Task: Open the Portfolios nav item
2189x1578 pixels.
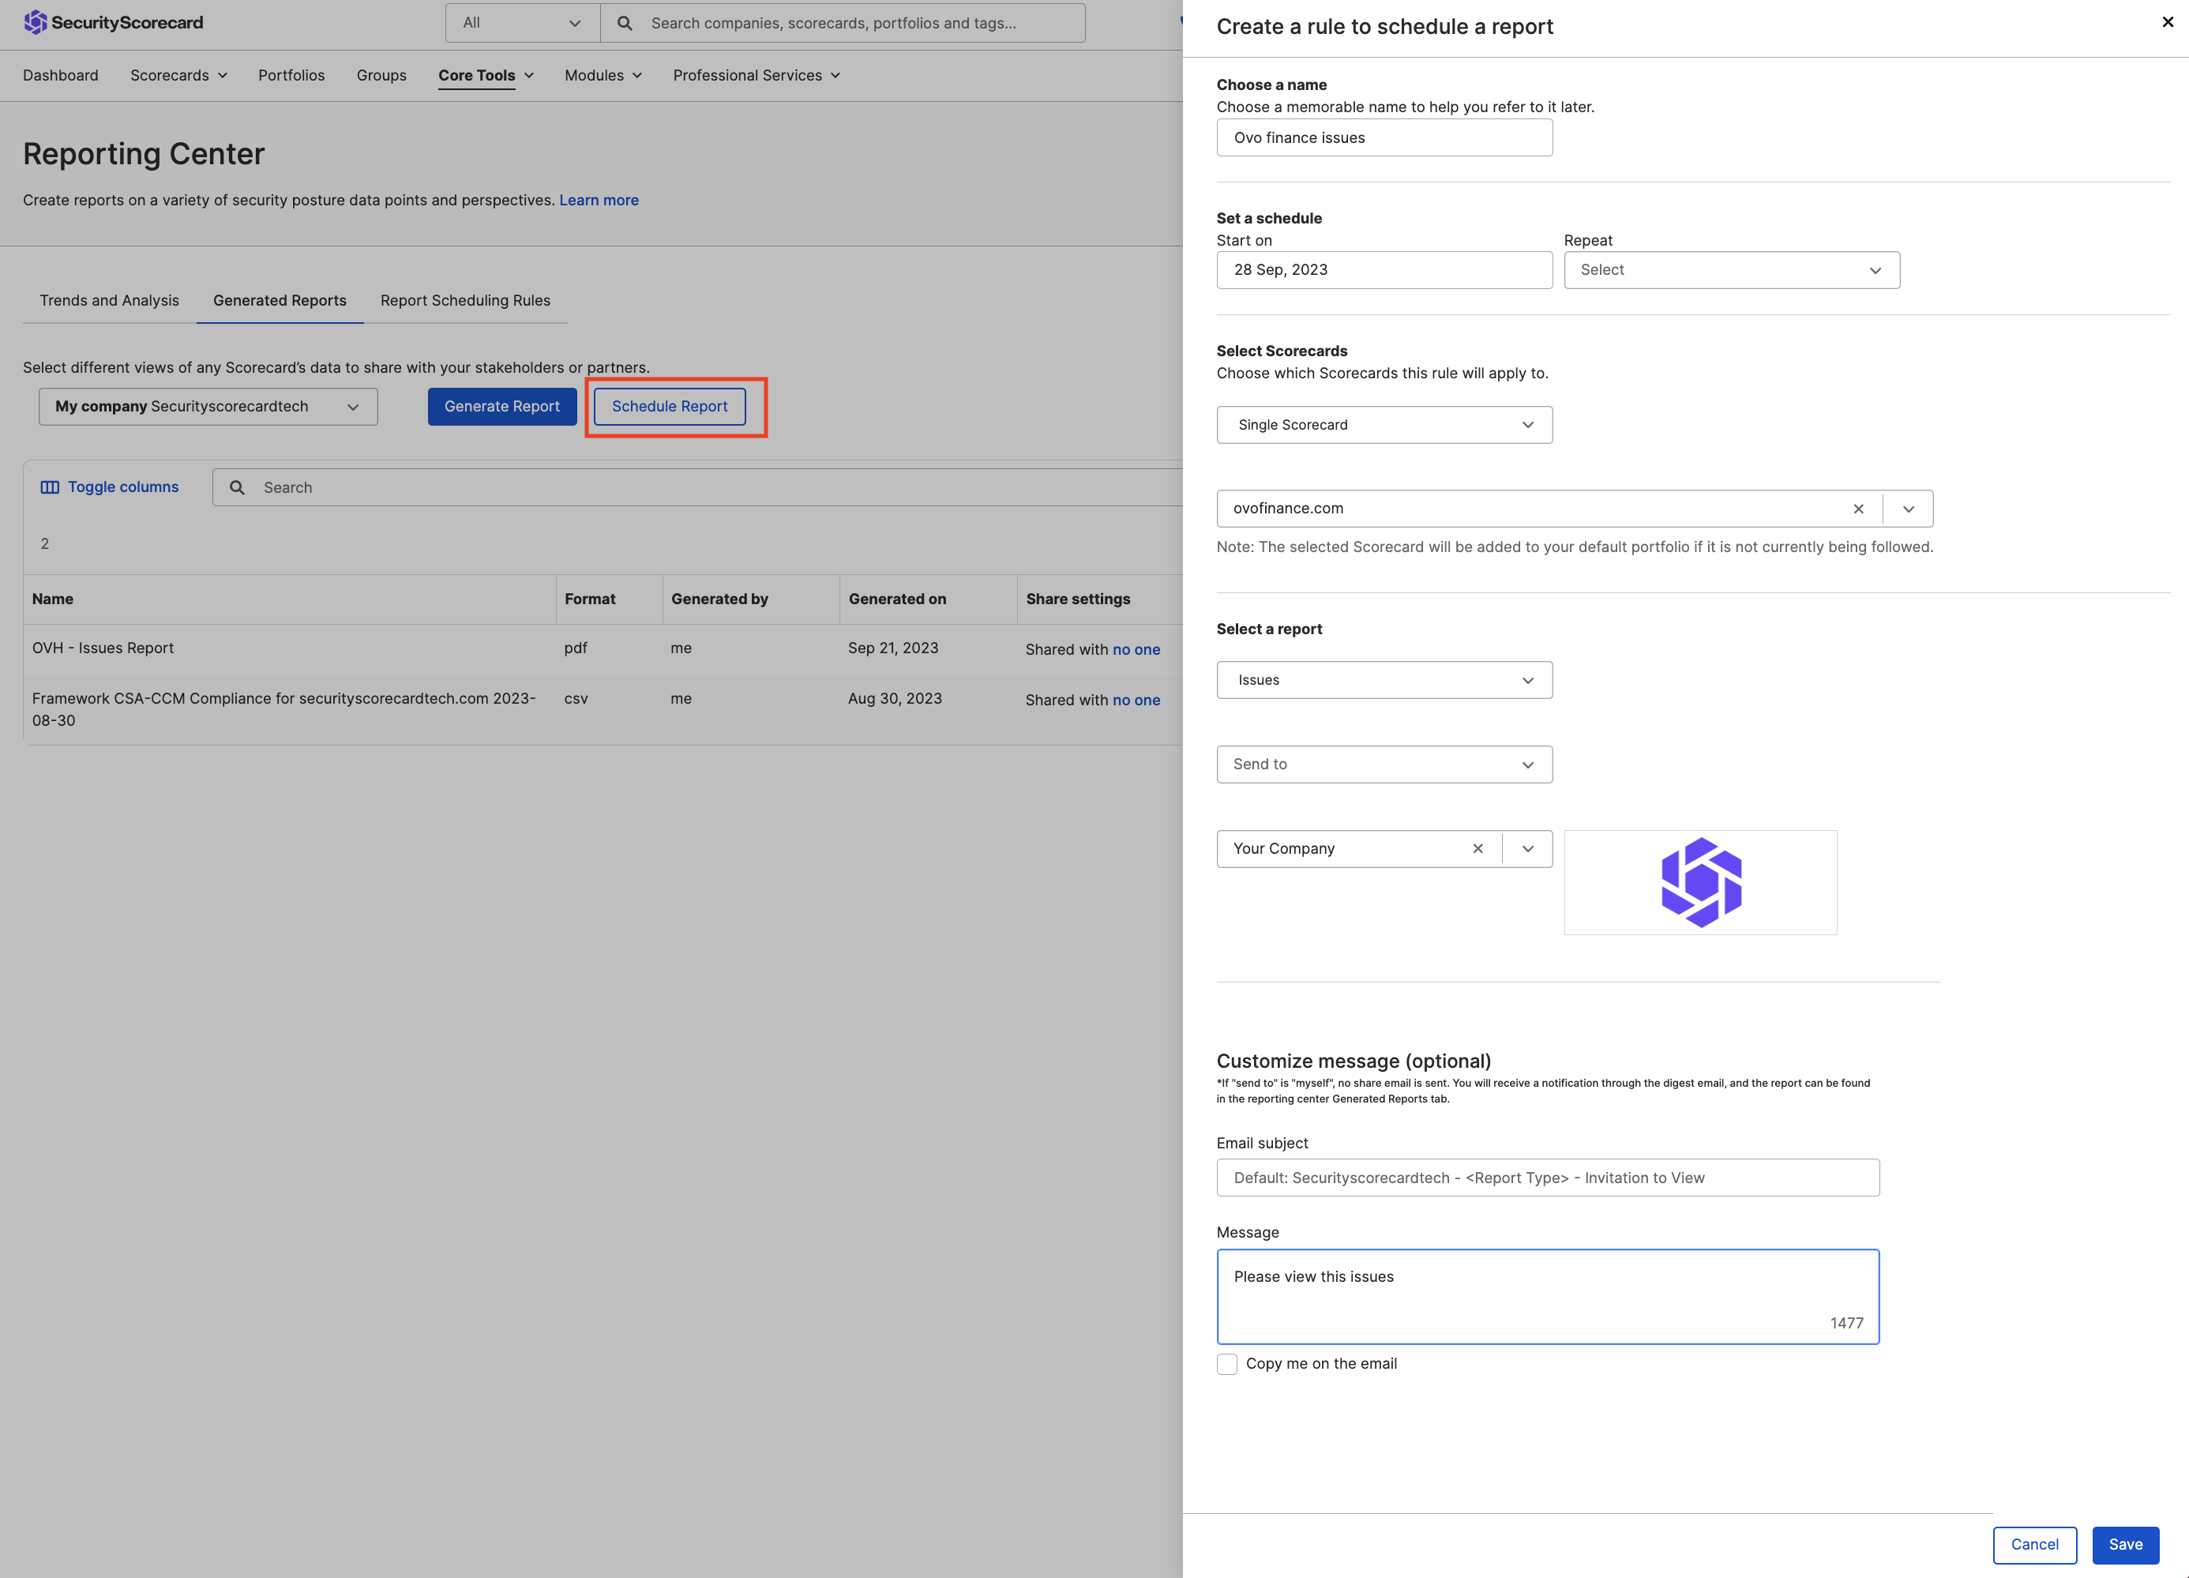Action: (x=291, y=75)
